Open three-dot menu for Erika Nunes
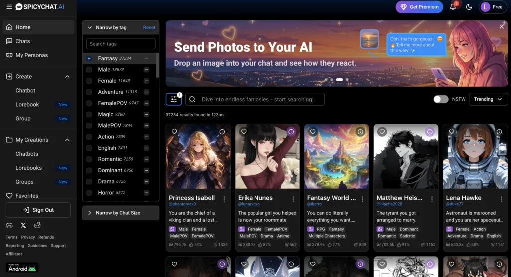The height and width of the screenshot is (277, 511). point(293,199)
